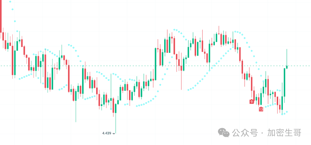The width and height of the screenshot is (311, 145).
Task: Click the arrow beside the 4.439 label
Action: [113, 133]
